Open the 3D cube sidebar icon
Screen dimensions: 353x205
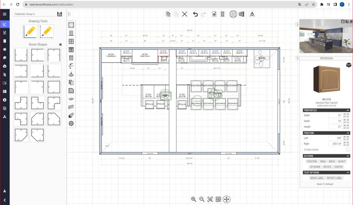(x=4, y=66)
